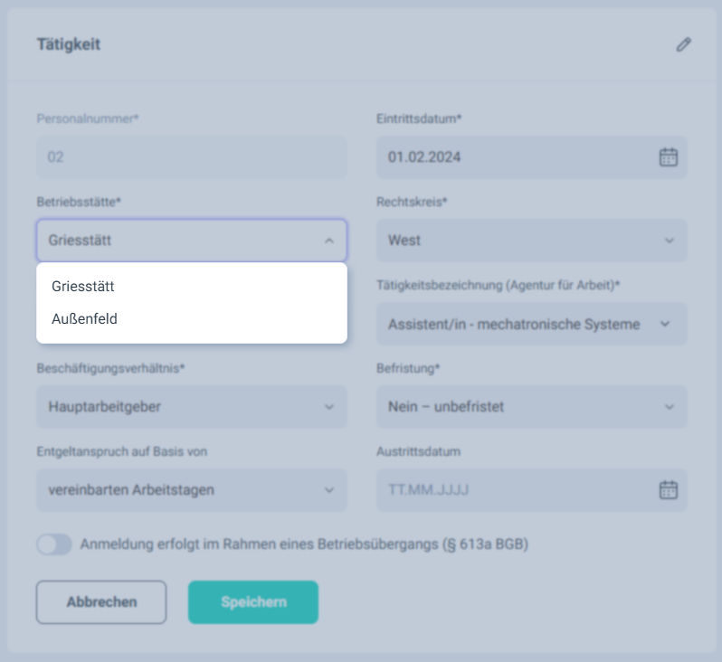Image resolution: width=722 pixels, height=662 pixels.
Task: Toggle the Betriebsübergang § 613a BGB switch
Action: [54, 544]
